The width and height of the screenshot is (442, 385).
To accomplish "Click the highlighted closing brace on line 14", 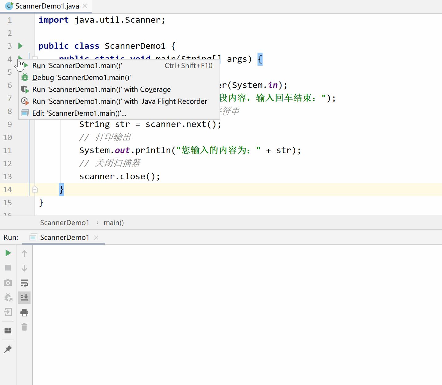I will click(61, 189).
